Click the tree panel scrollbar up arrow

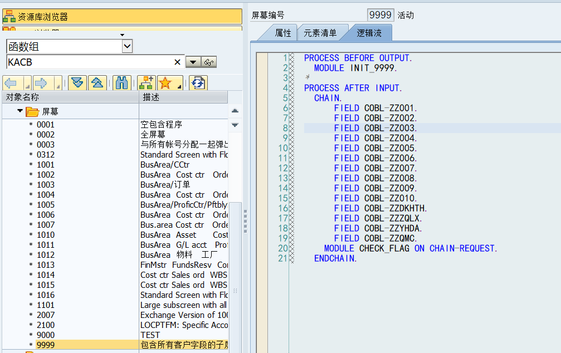tap(235, 110)
